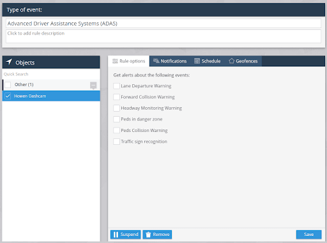The width and height of the screenshot is (327, 243).
Task: Save the ADAS rule
Action: pyautogui.click(x=308, y=235)
